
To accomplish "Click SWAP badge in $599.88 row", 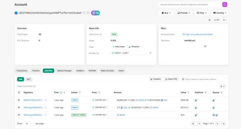I will pos(75,100).
